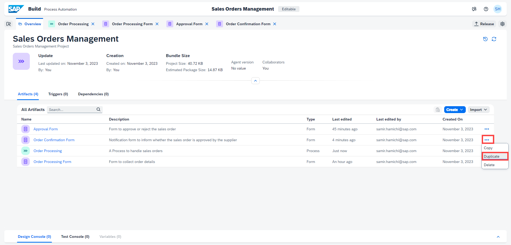The width and height of the screenshot is (511, 245).
Task: Open the SH user avatar menu
Action: [x=498, y=9]
